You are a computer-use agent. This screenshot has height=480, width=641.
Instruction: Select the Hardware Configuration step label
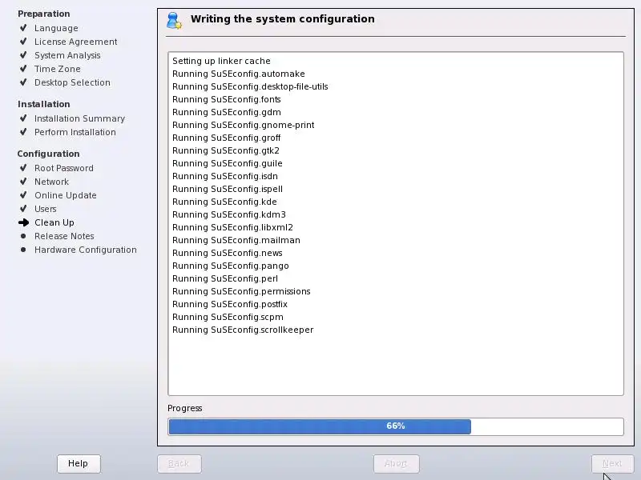coord(86,250)
